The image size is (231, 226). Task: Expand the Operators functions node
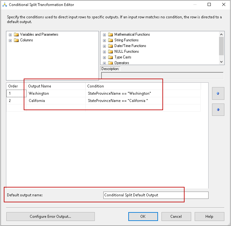pos(104,63)
